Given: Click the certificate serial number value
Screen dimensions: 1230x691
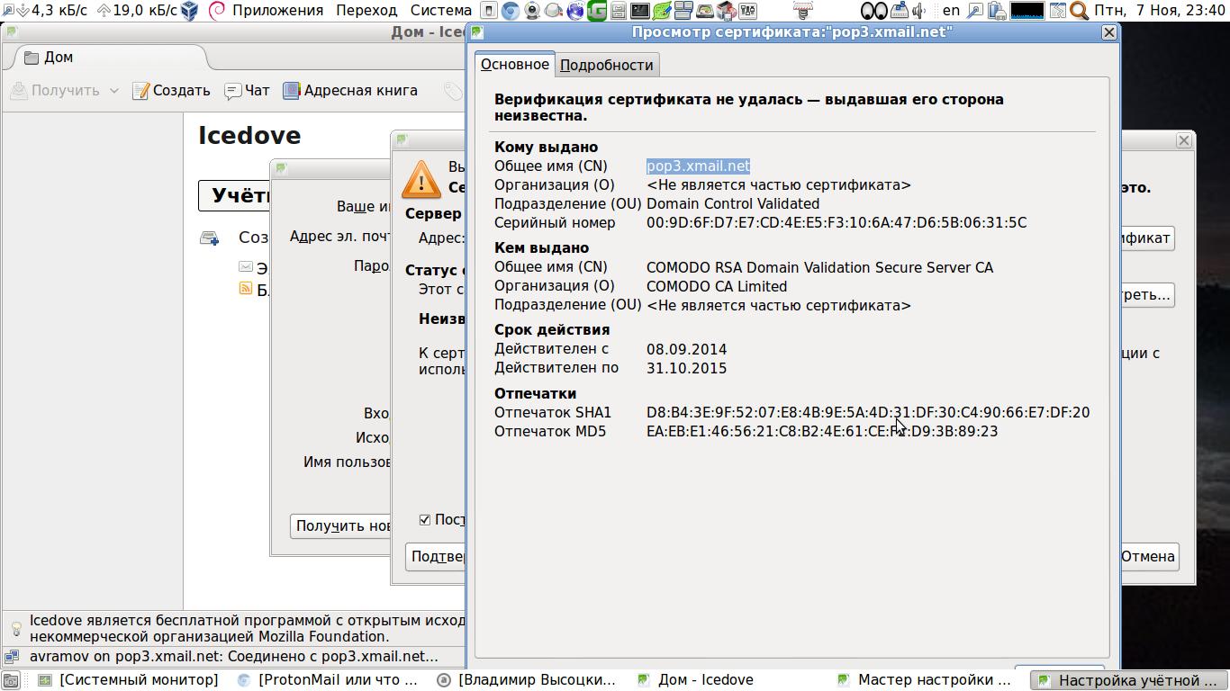Looking at the screenshot, I should [837, 222].
